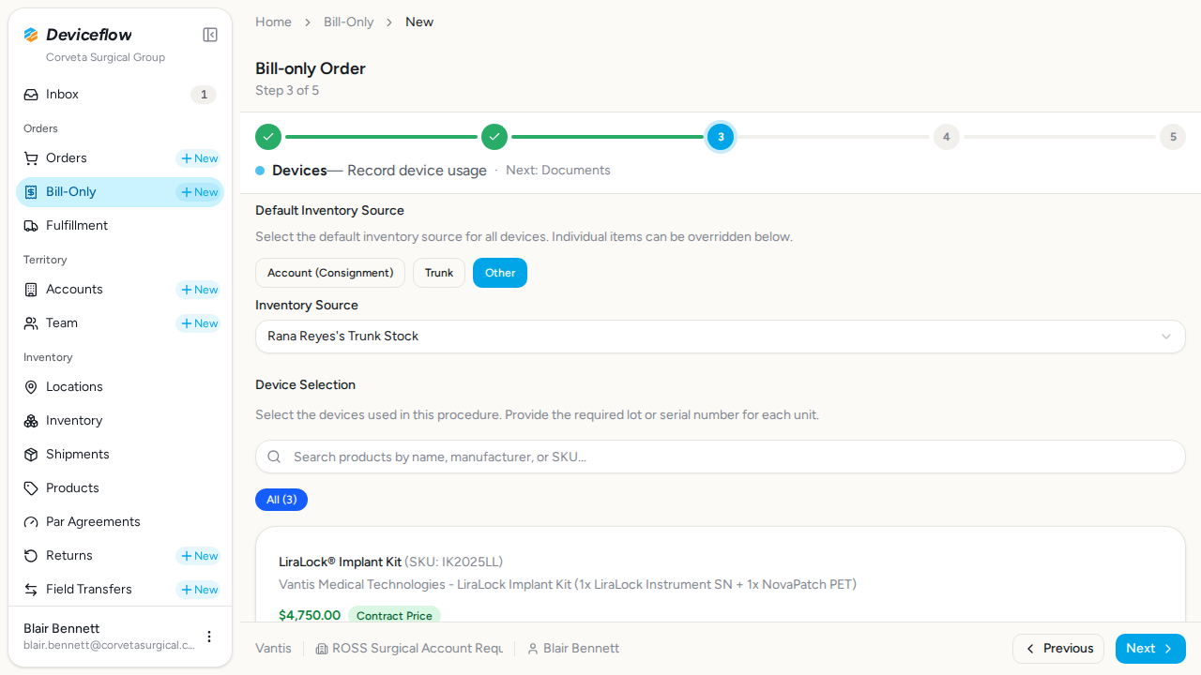Screen dimensions: 1201x675
Task: Click LiraLock® Implant Kit title
Action: [x=340, y=562]
